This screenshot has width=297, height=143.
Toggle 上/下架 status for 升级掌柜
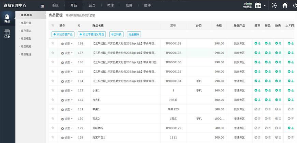(x=291, y=128)
